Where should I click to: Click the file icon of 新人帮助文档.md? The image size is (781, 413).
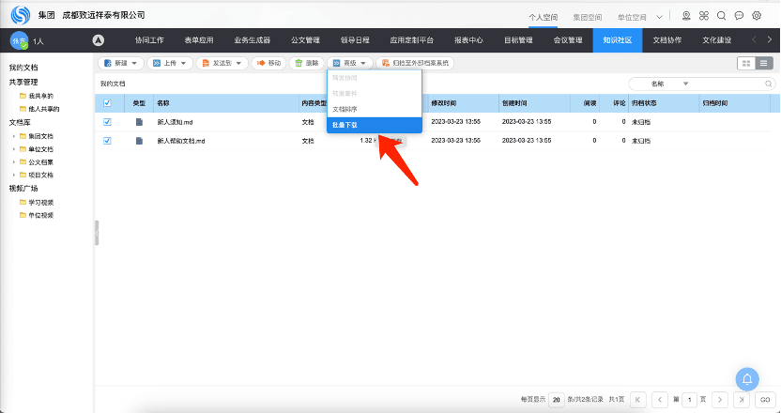pyautogui.click(x=139, y=141)
